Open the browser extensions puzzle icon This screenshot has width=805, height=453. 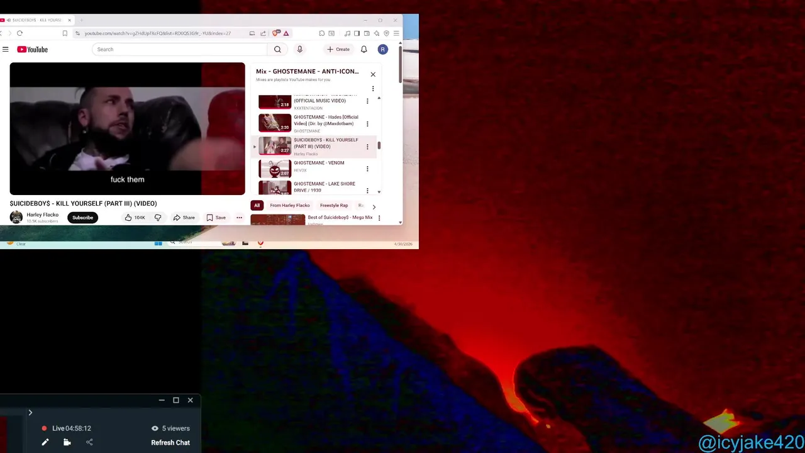coord(321,33)
